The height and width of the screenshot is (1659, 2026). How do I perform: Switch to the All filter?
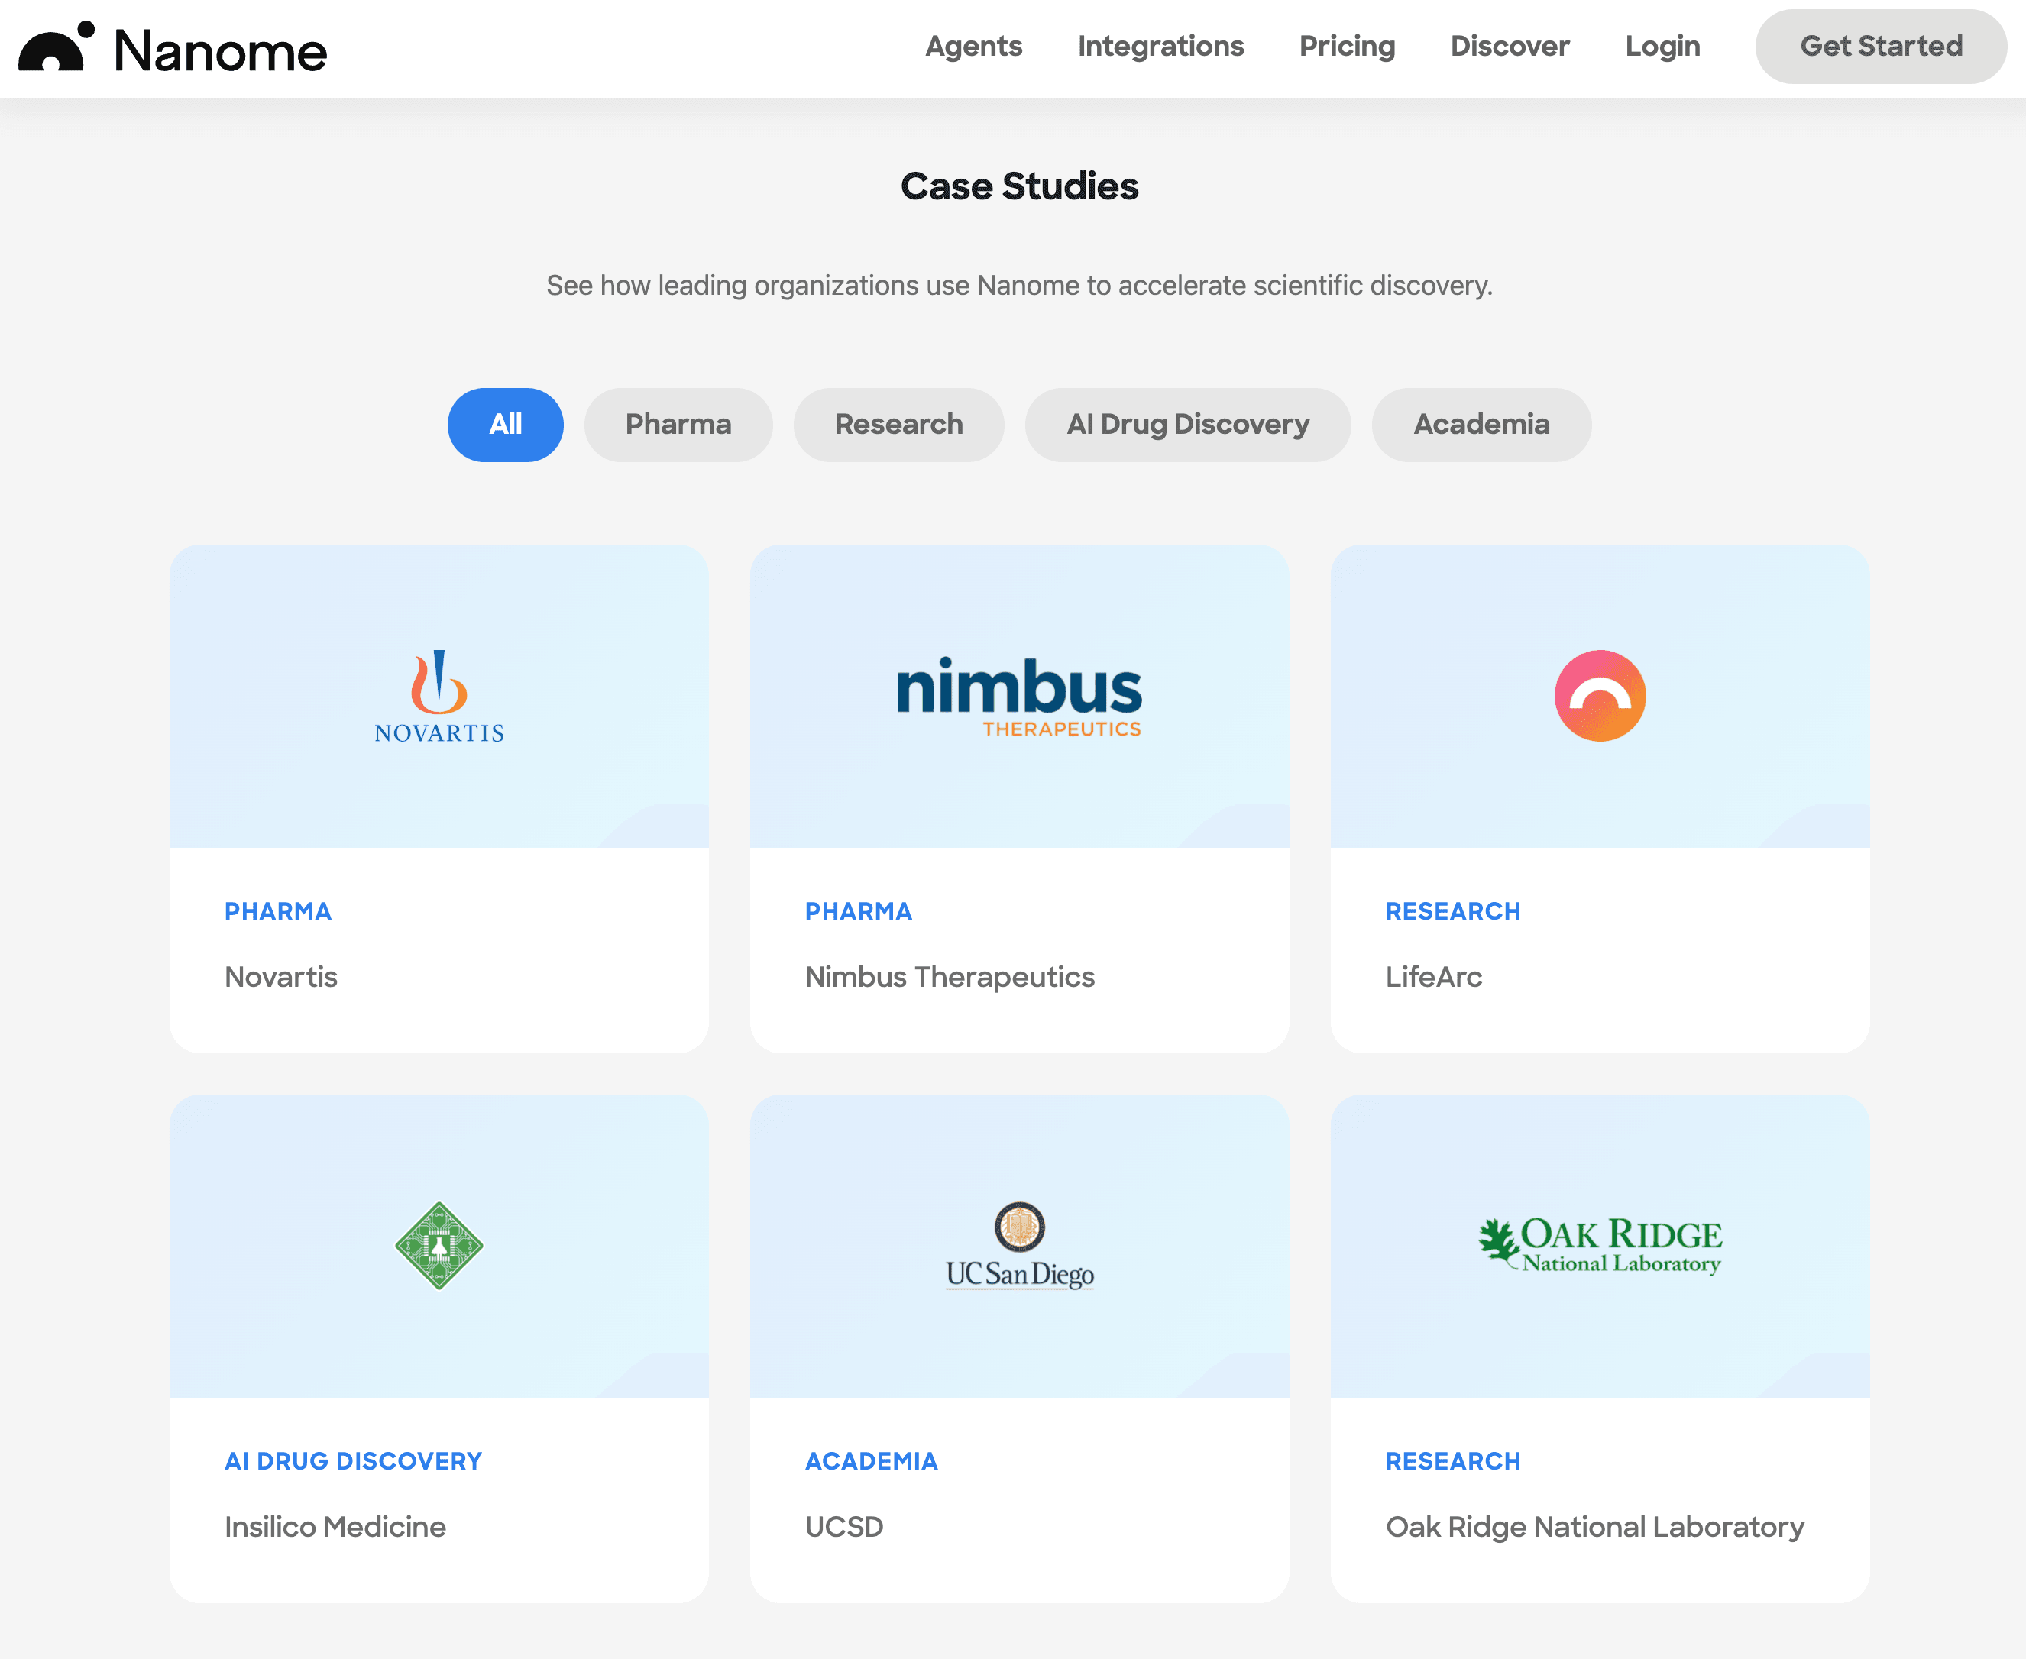[506, 425]
